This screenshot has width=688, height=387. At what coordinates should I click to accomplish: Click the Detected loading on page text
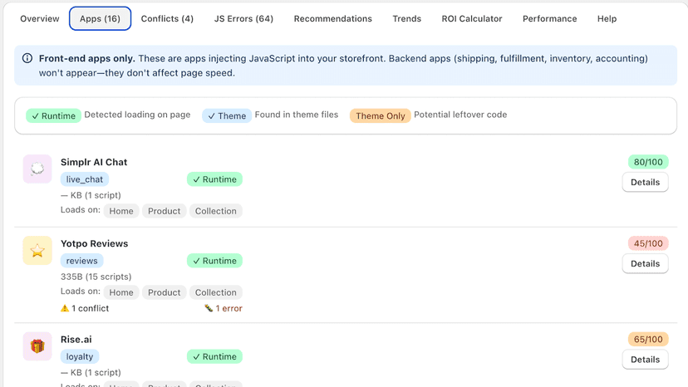click(x=137, y=115)
